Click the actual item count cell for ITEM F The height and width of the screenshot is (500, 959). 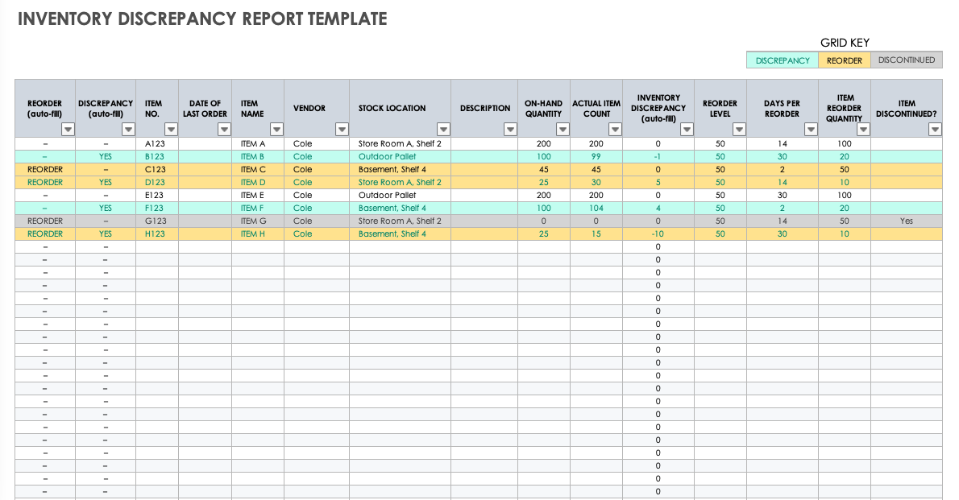596,208
